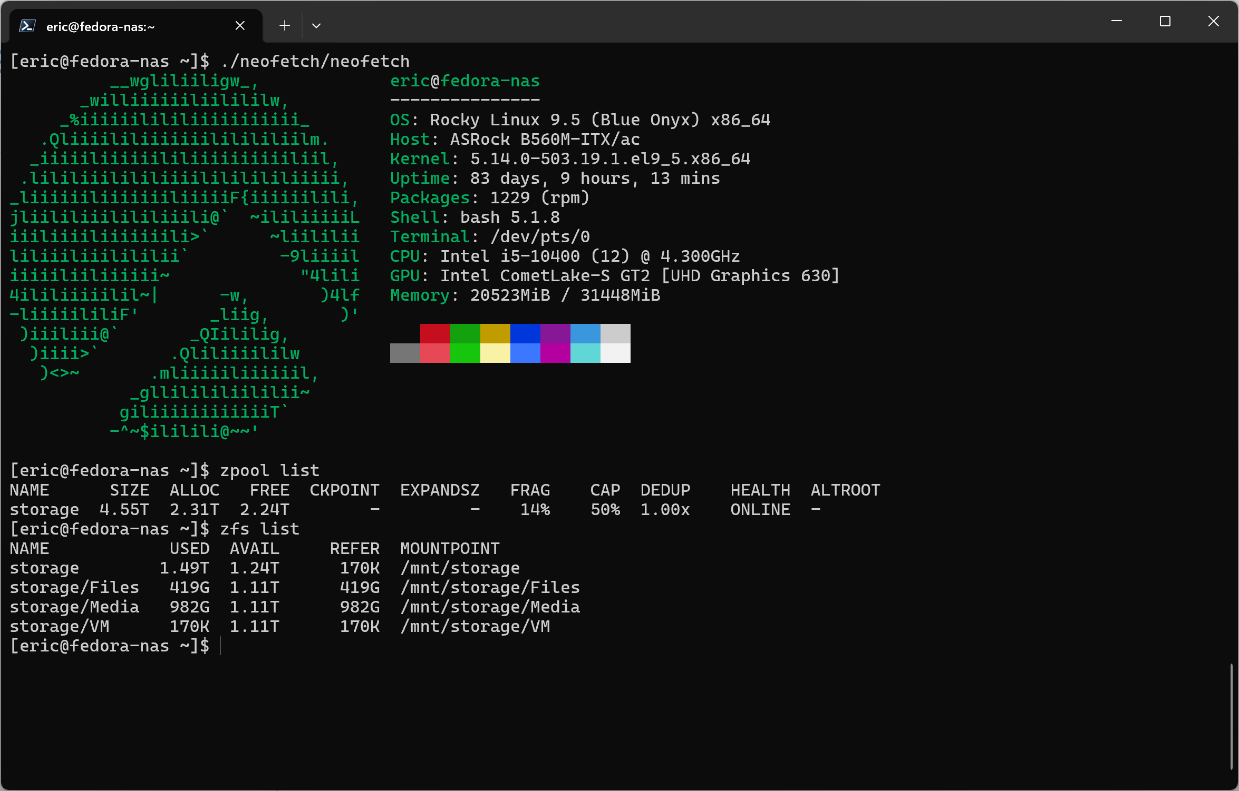Screen dimensions: 1239x791
Task: Click the 'zpool list' command
Action: (x=270, y=470)
